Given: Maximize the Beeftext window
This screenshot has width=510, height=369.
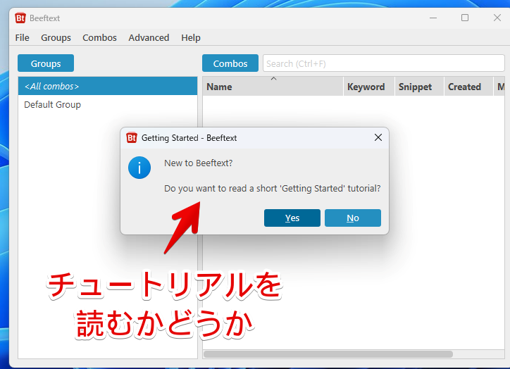Looking at the screenshot, I should tap(465, 18).
